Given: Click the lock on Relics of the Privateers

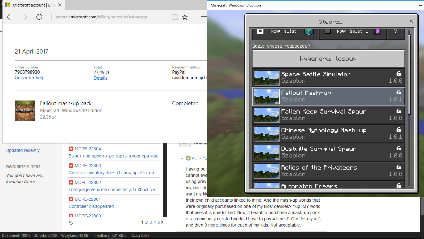Looking at the screenshot, I should [x=398, y=167].
